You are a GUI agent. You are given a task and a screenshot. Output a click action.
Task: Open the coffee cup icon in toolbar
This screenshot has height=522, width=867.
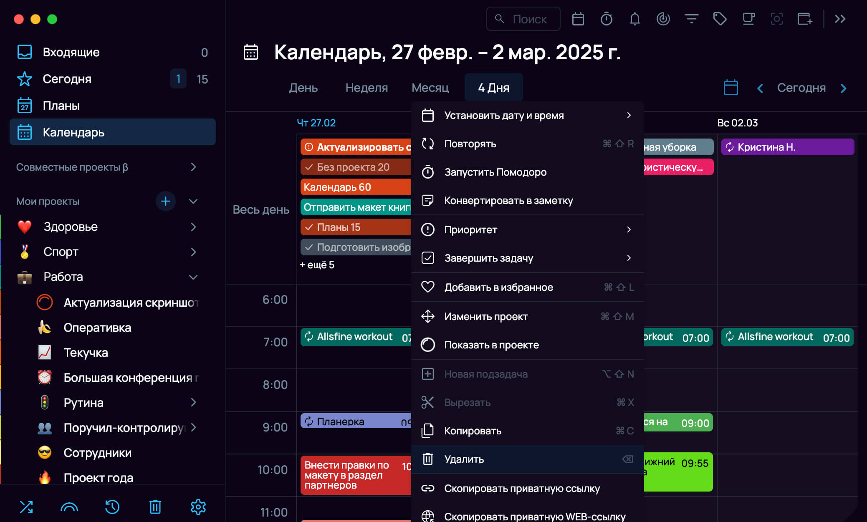click(748, 19)
